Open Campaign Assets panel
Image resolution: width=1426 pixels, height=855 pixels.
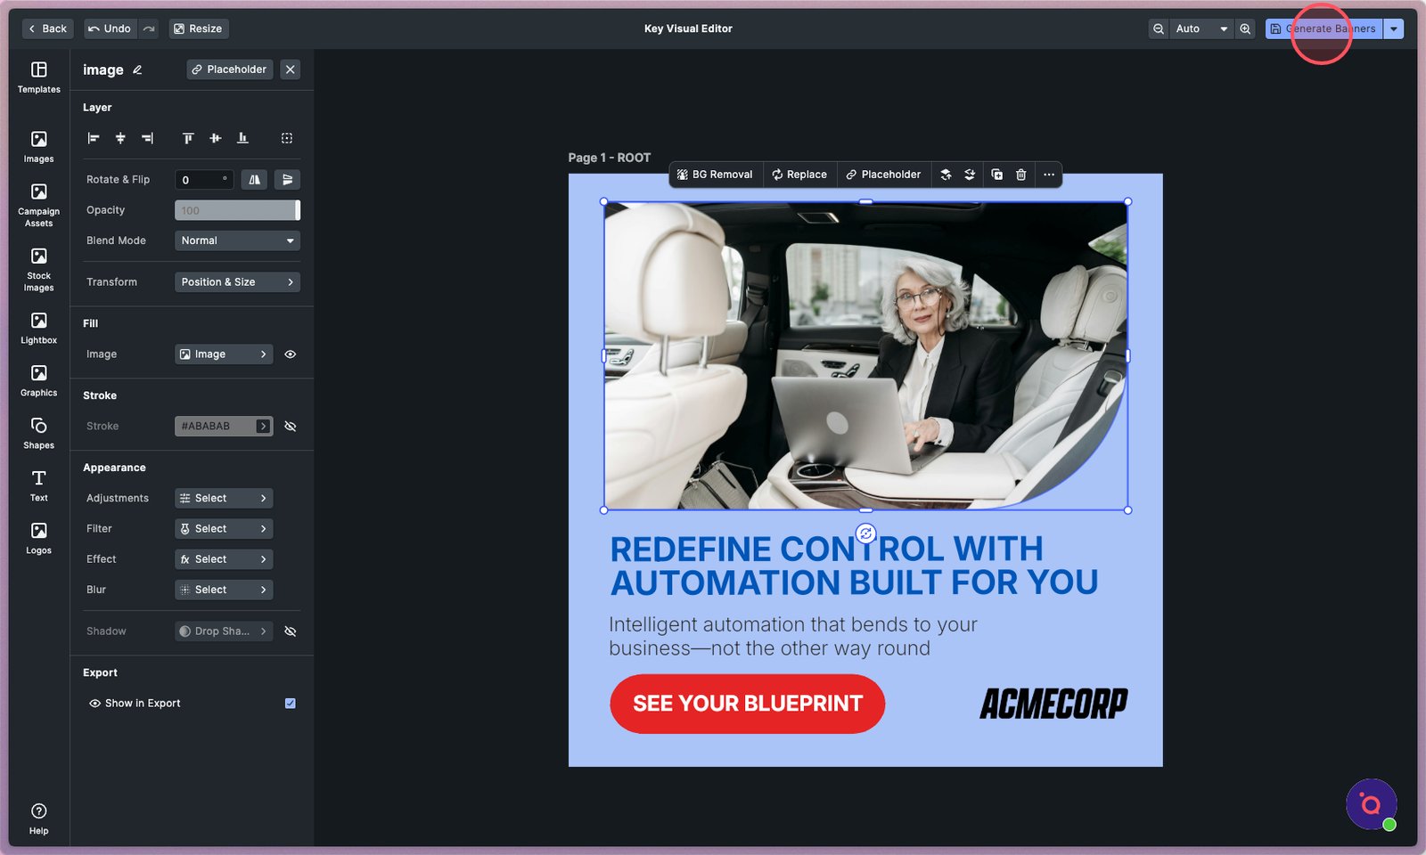tap(39, 205)
